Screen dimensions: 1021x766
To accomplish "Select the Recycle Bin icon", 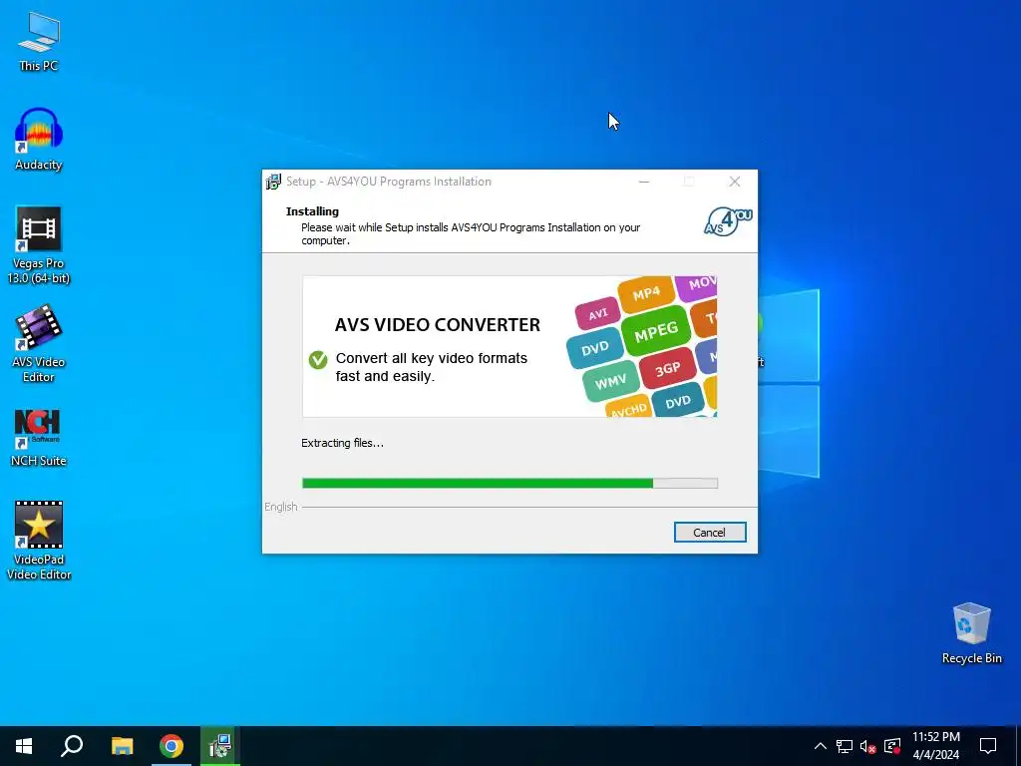I will tap(971, 633).
